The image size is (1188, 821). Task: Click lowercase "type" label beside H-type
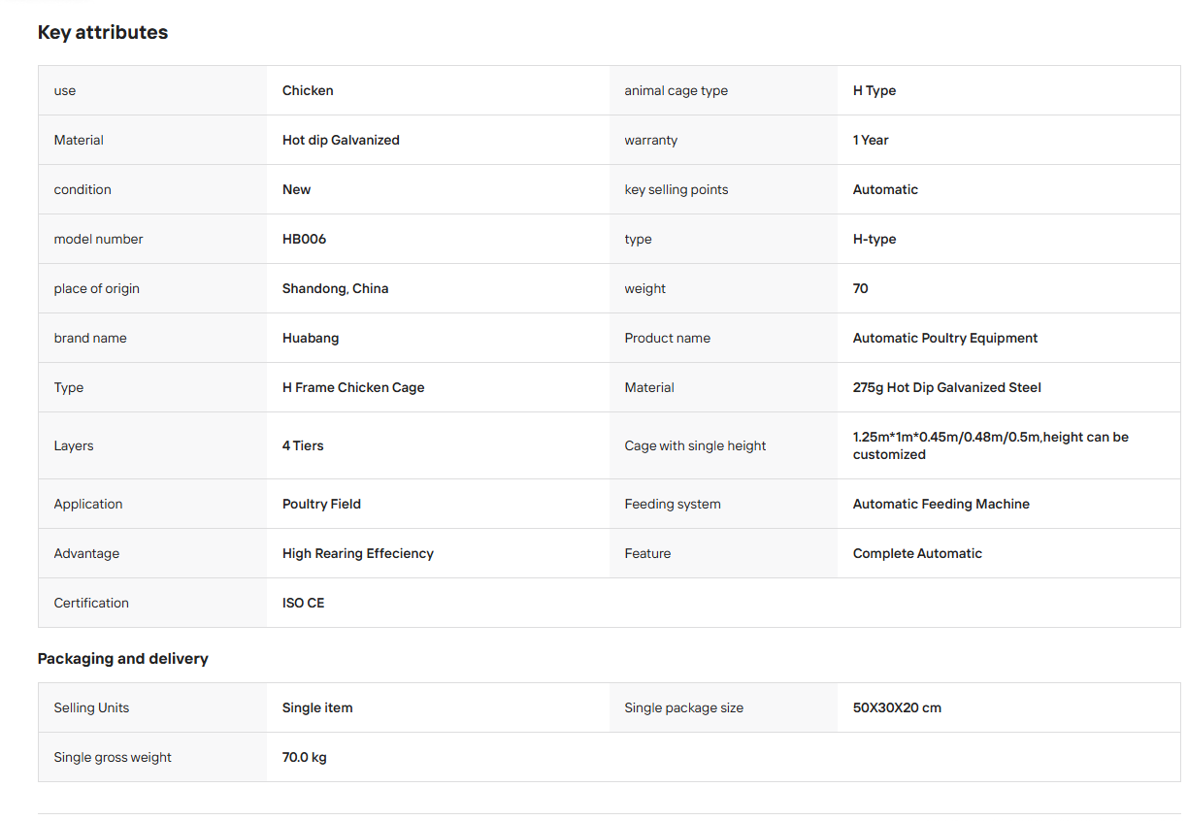(638, 239)
